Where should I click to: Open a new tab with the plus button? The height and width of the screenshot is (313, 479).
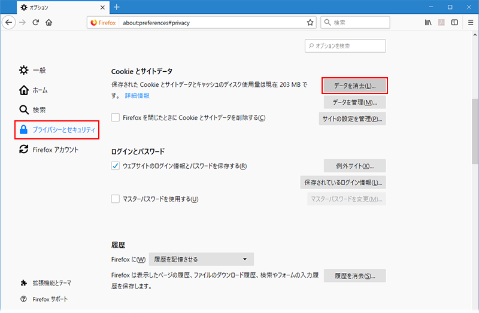tap(116, 7)
